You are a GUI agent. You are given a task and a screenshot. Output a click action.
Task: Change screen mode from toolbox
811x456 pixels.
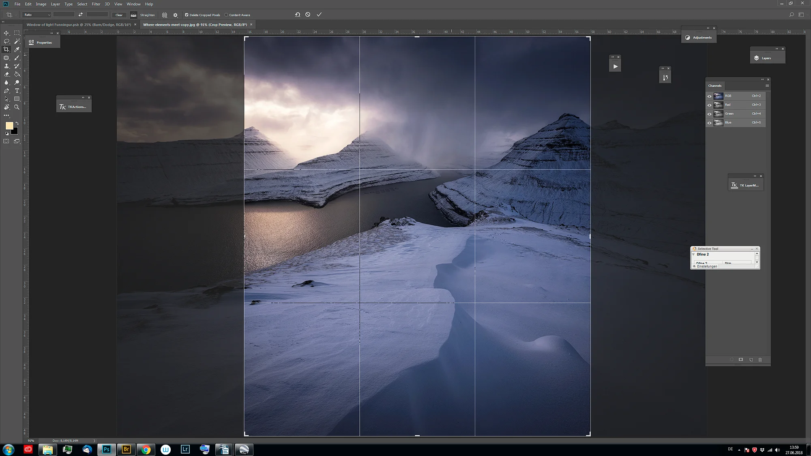(x=17, y=141)
